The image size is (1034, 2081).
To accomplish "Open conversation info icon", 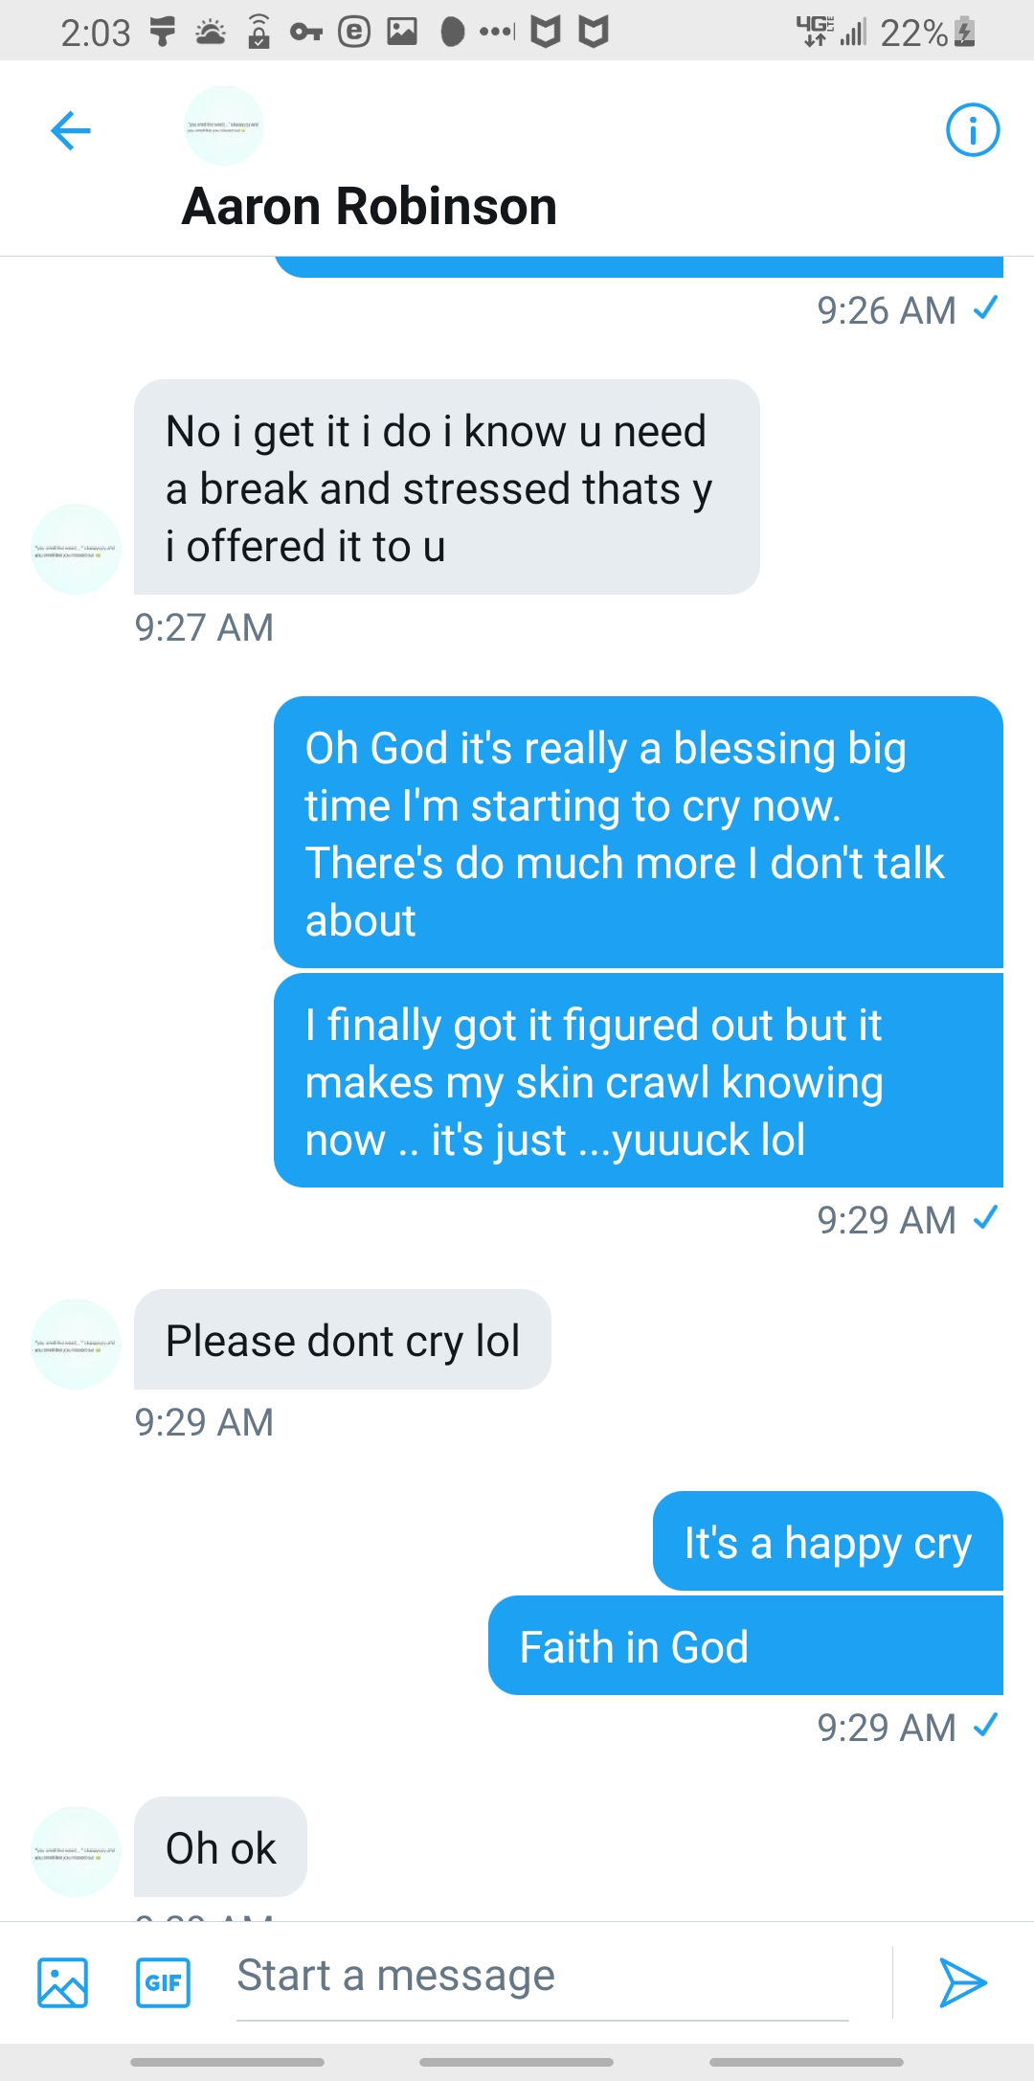I will (972, 130).
